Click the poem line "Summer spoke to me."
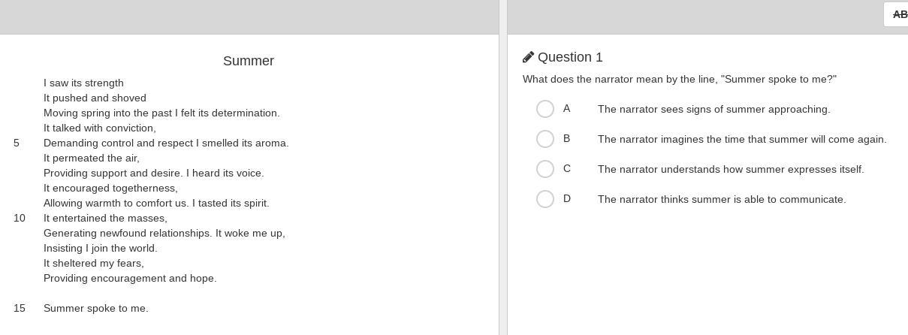The image size is (908, 335). pyautogui.click(x=96, y=308)
